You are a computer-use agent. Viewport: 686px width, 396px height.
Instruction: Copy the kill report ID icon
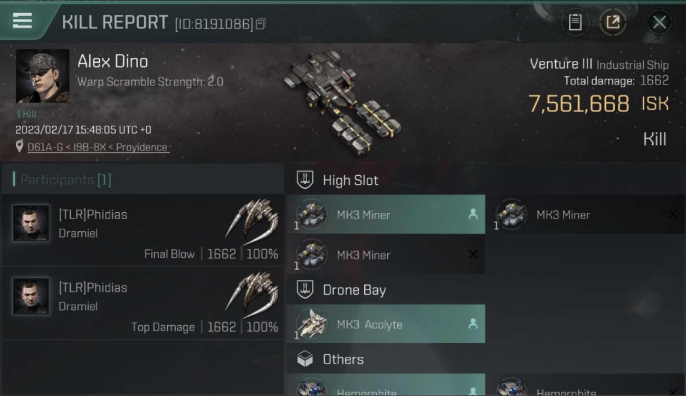tap(261, 24)
